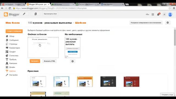This screenshot has height=99, width=176.
Task: Select the dark red Simple template thumbnail
Action: 131,82
